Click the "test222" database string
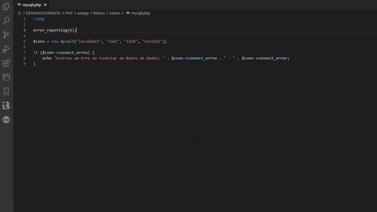Viewport: 377px width, 212px height. [x=153, y=41]
